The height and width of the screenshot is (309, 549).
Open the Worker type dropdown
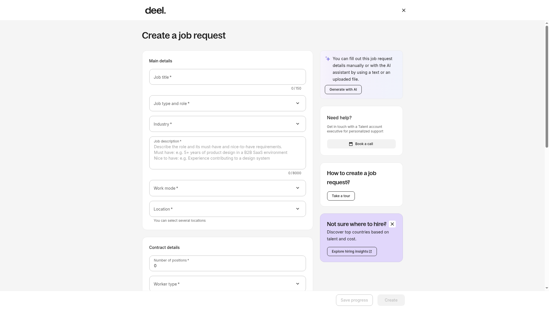tap(227, 284)
